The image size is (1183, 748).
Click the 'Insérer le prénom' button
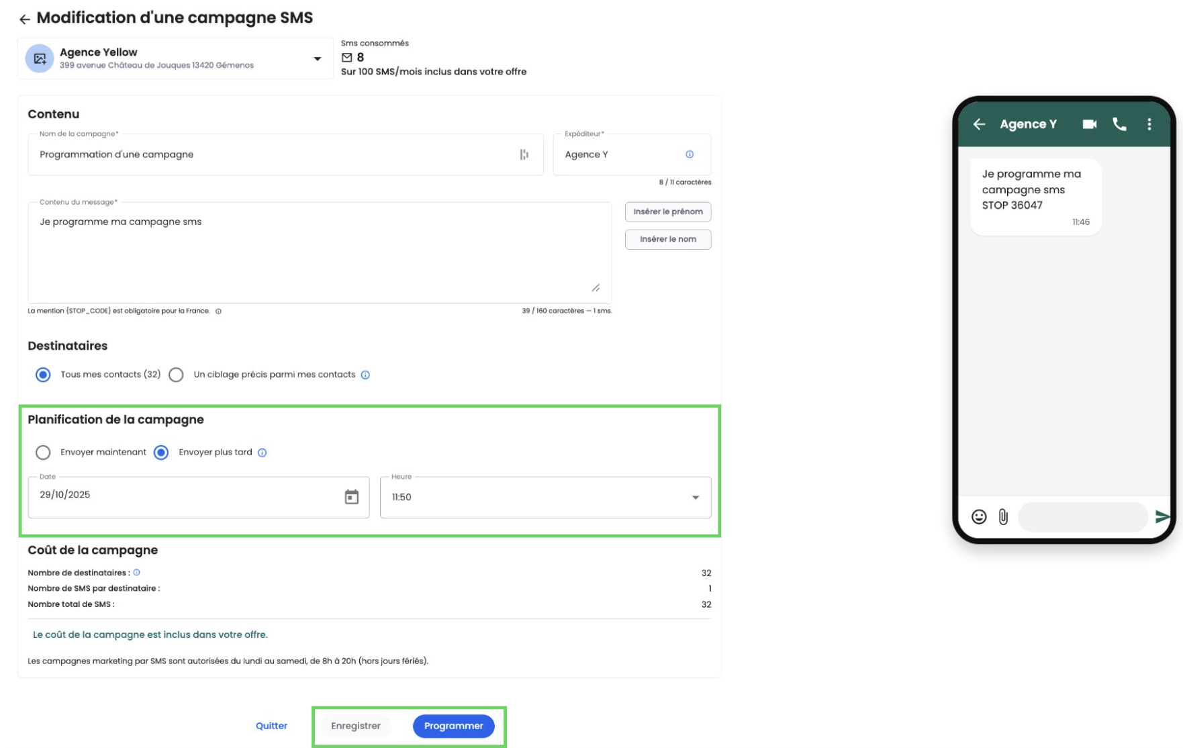click(x=667, y=212)
